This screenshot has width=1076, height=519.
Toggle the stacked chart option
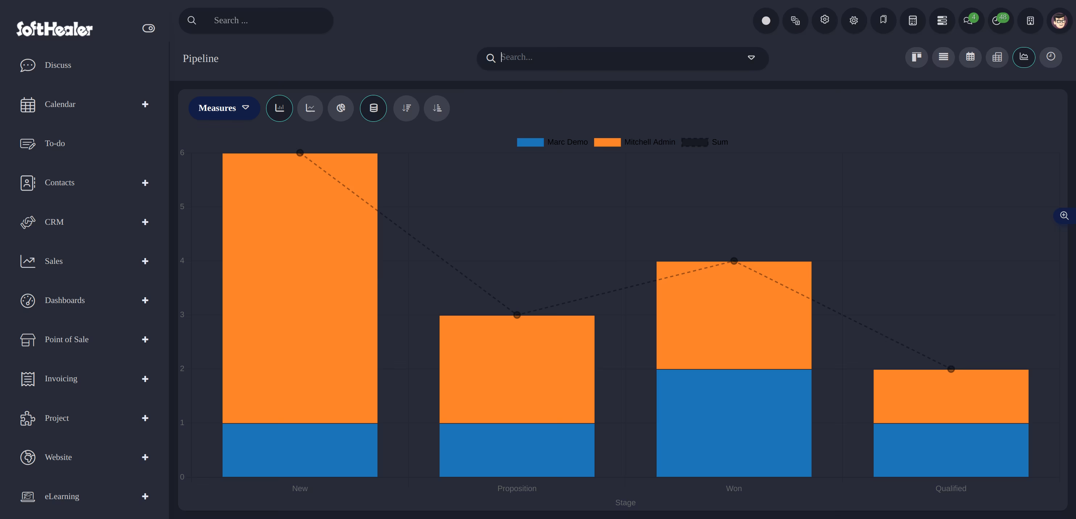pyautogui.click(x=373, y=108)
